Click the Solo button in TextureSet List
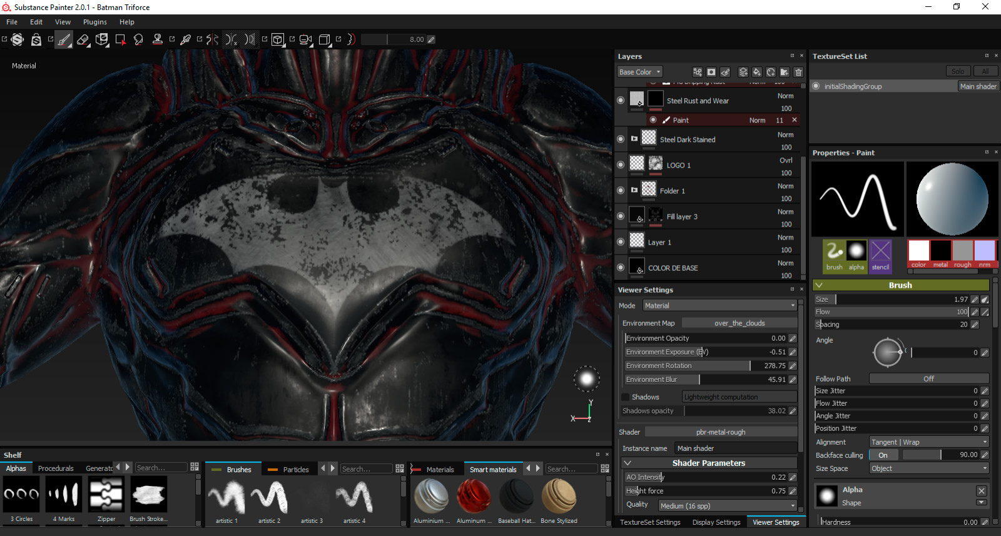This screenshot has height=536, width=1001. coord(958,71)
